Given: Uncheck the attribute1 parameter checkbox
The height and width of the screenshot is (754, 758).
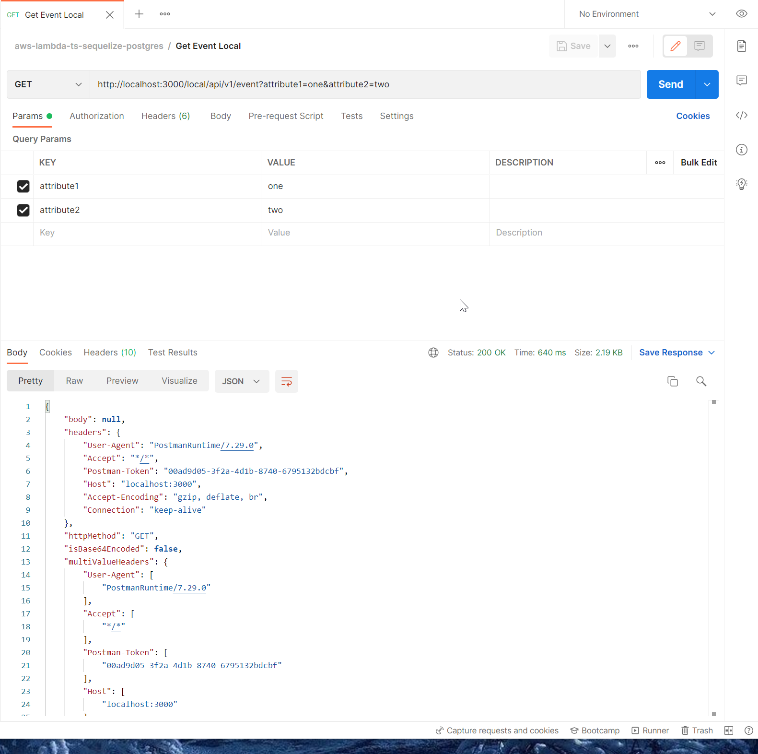Looking at the screenshot, I should pyautogui.click(x=23, y=186).
